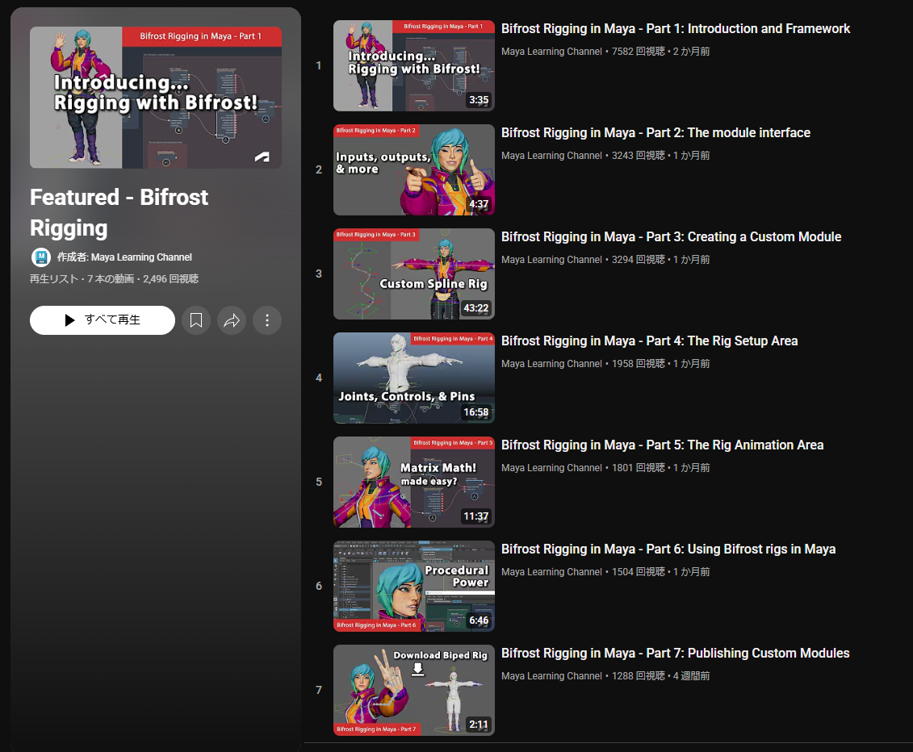Click the Maya Learning Channel avatar icon

(40, 257)
